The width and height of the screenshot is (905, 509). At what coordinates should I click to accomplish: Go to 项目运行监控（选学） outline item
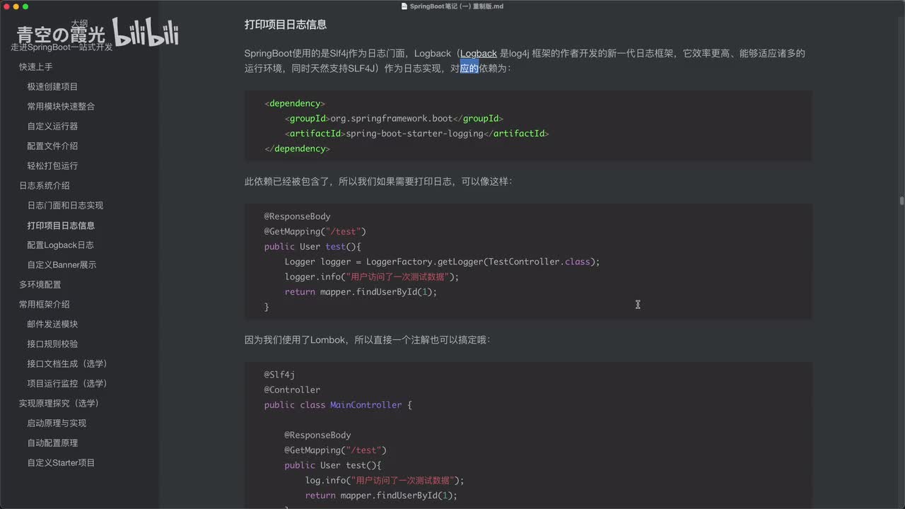(67, 383)
